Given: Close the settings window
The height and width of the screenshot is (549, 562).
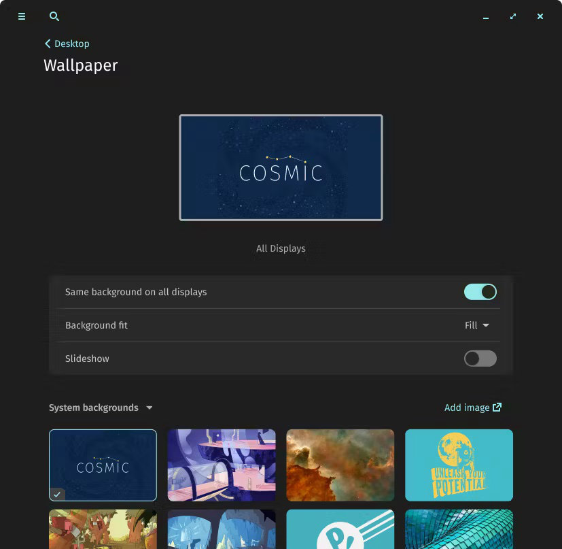Looking at the screenshot, I should [x=540, y=16].
